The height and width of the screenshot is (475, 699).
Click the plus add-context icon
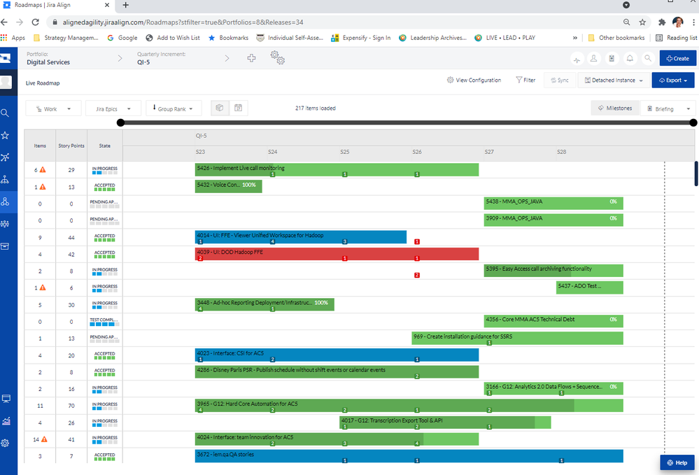(x=251, y=58)
